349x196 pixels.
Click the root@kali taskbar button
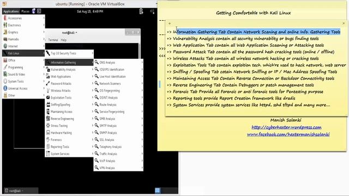pos(21,191)
